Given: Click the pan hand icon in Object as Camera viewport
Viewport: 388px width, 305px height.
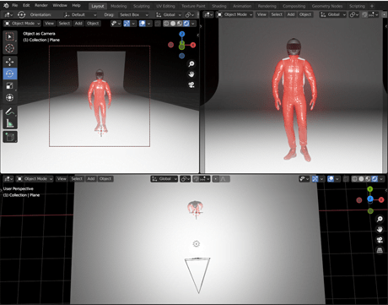Looking at the screenshot, I should [191, 74].
